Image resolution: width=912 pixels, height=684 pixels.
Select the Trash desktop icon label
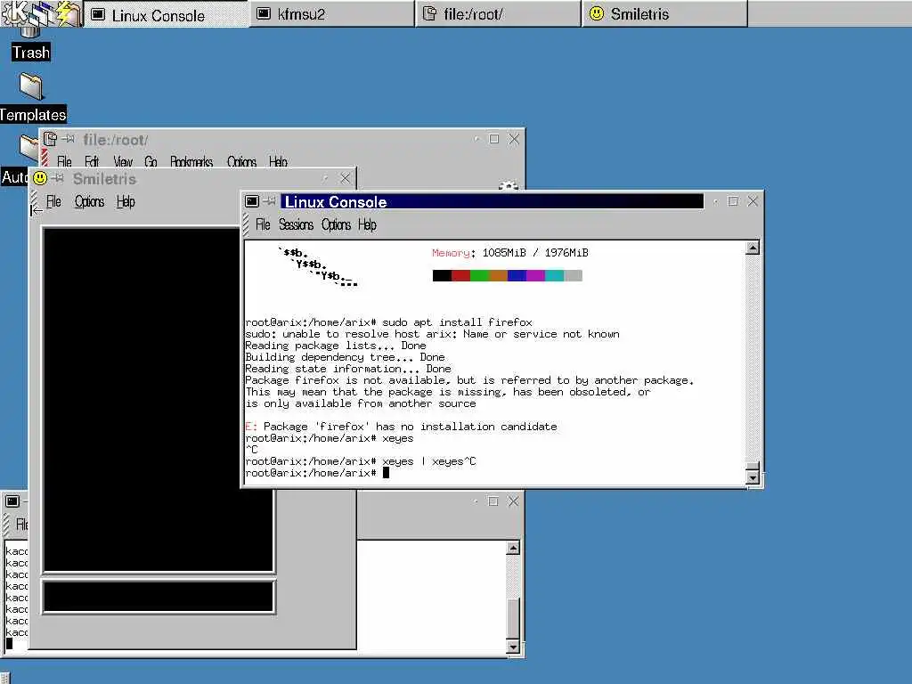coord(31,53)
